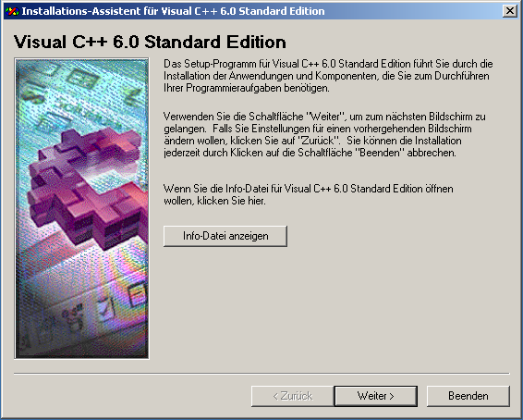Click the paragraph starting "Das Setup-Programm"
Image resolution: width=523 pixels, height=420 pixels.
click(328, 76)
